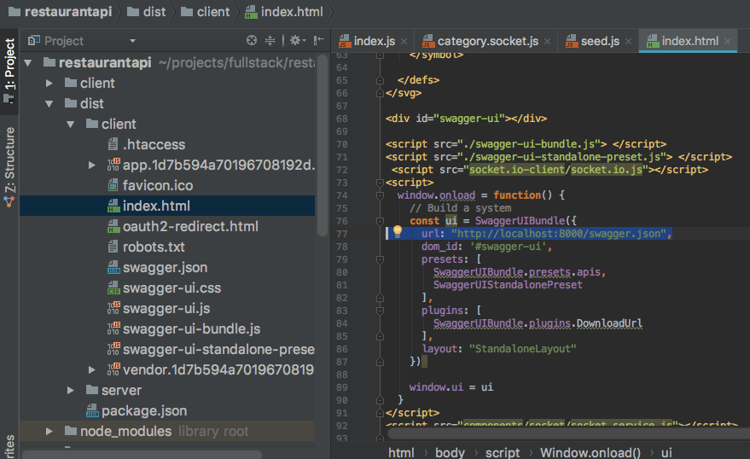Collapse the dist folder
The image size is (750, 459).
pyautogui.click(x=49, y=104)
